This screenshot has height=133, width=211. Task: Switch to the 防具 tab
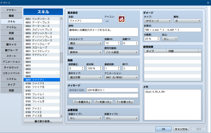point(11,39)
